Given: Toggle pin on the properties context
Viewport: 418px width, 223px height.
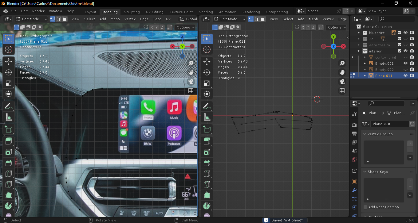Looking at the screenshot, I should pos(412,113).
